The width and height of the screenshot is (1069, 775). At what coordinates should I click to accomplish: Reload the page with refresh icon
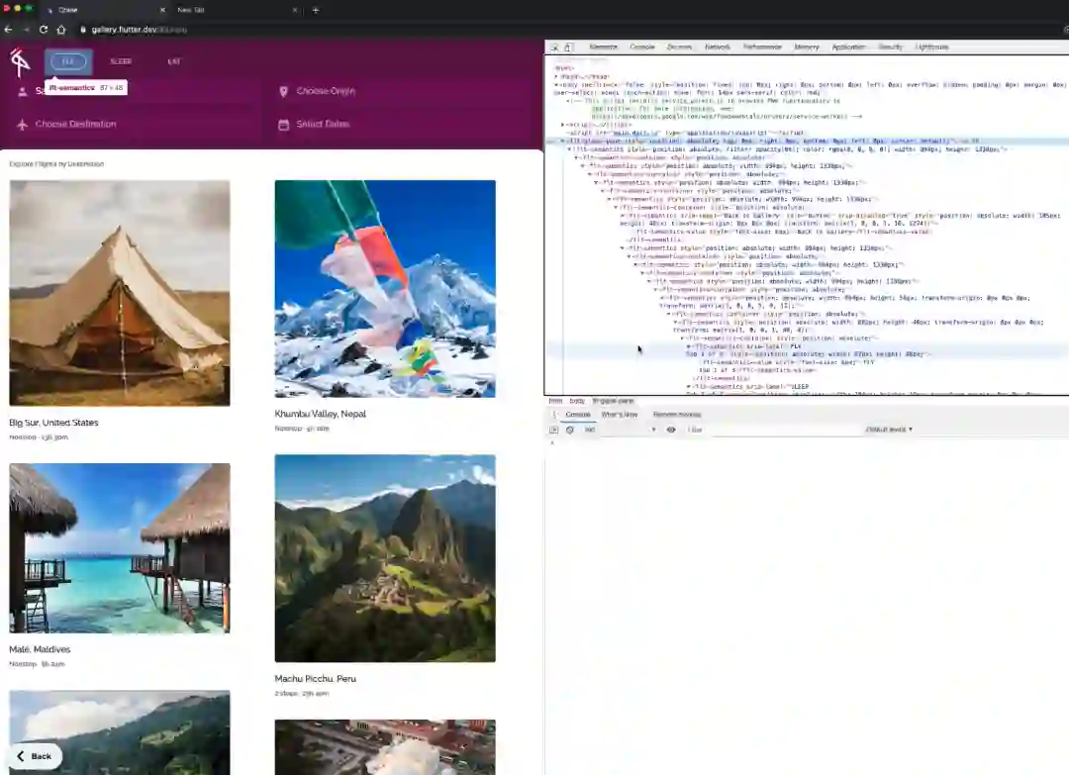(x=44, y=30)
